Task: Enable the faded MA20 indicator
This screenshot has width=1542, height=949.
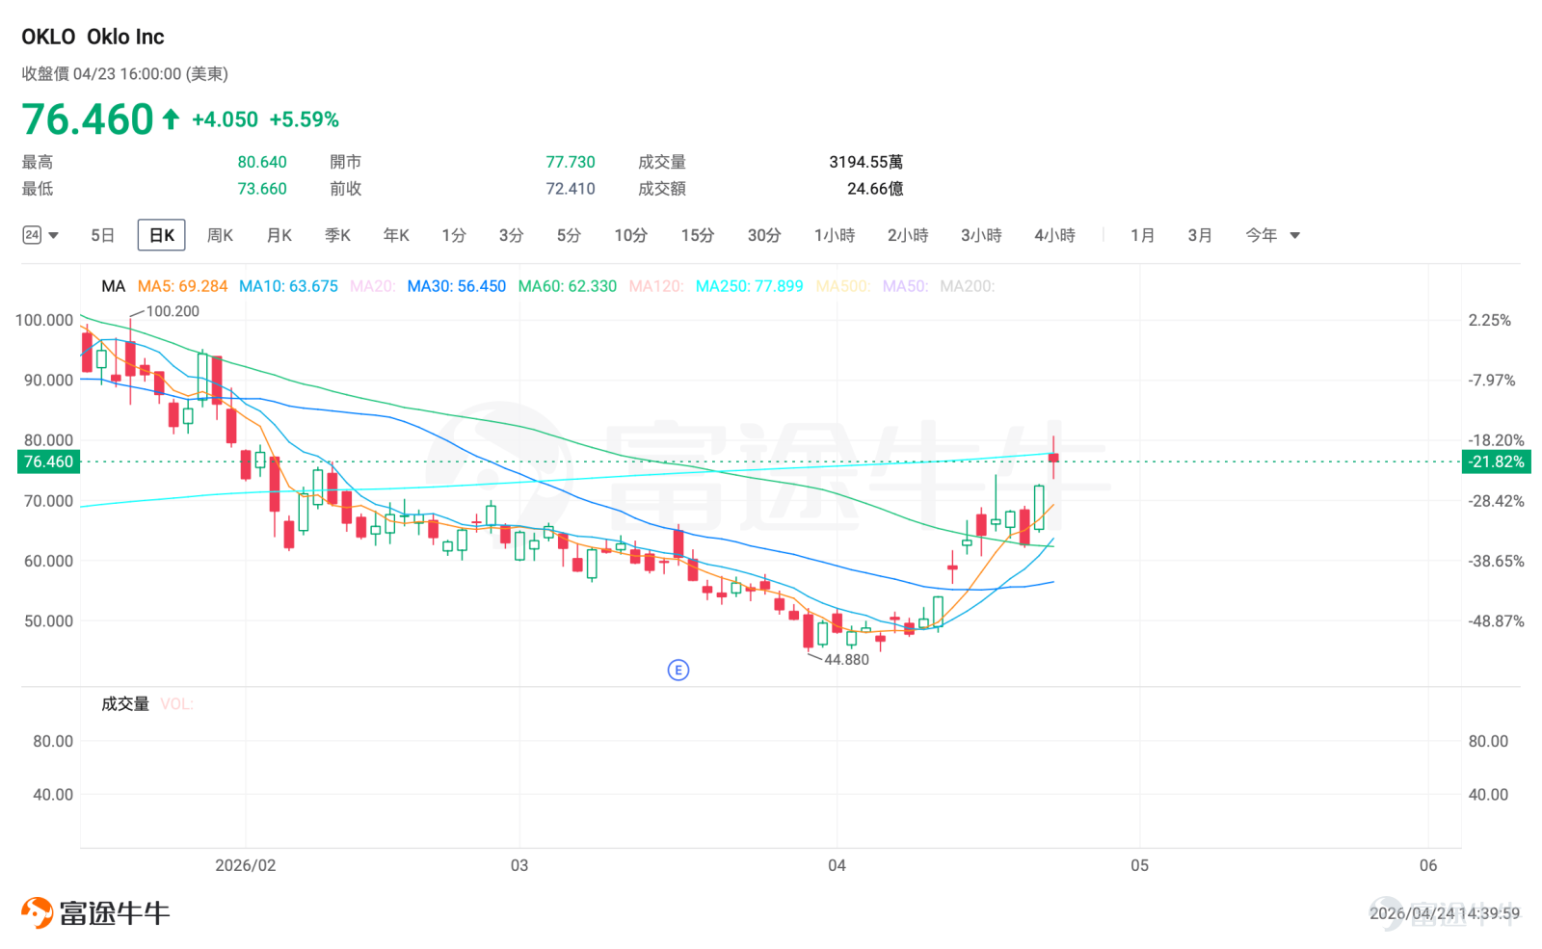Action: point(372,286)
